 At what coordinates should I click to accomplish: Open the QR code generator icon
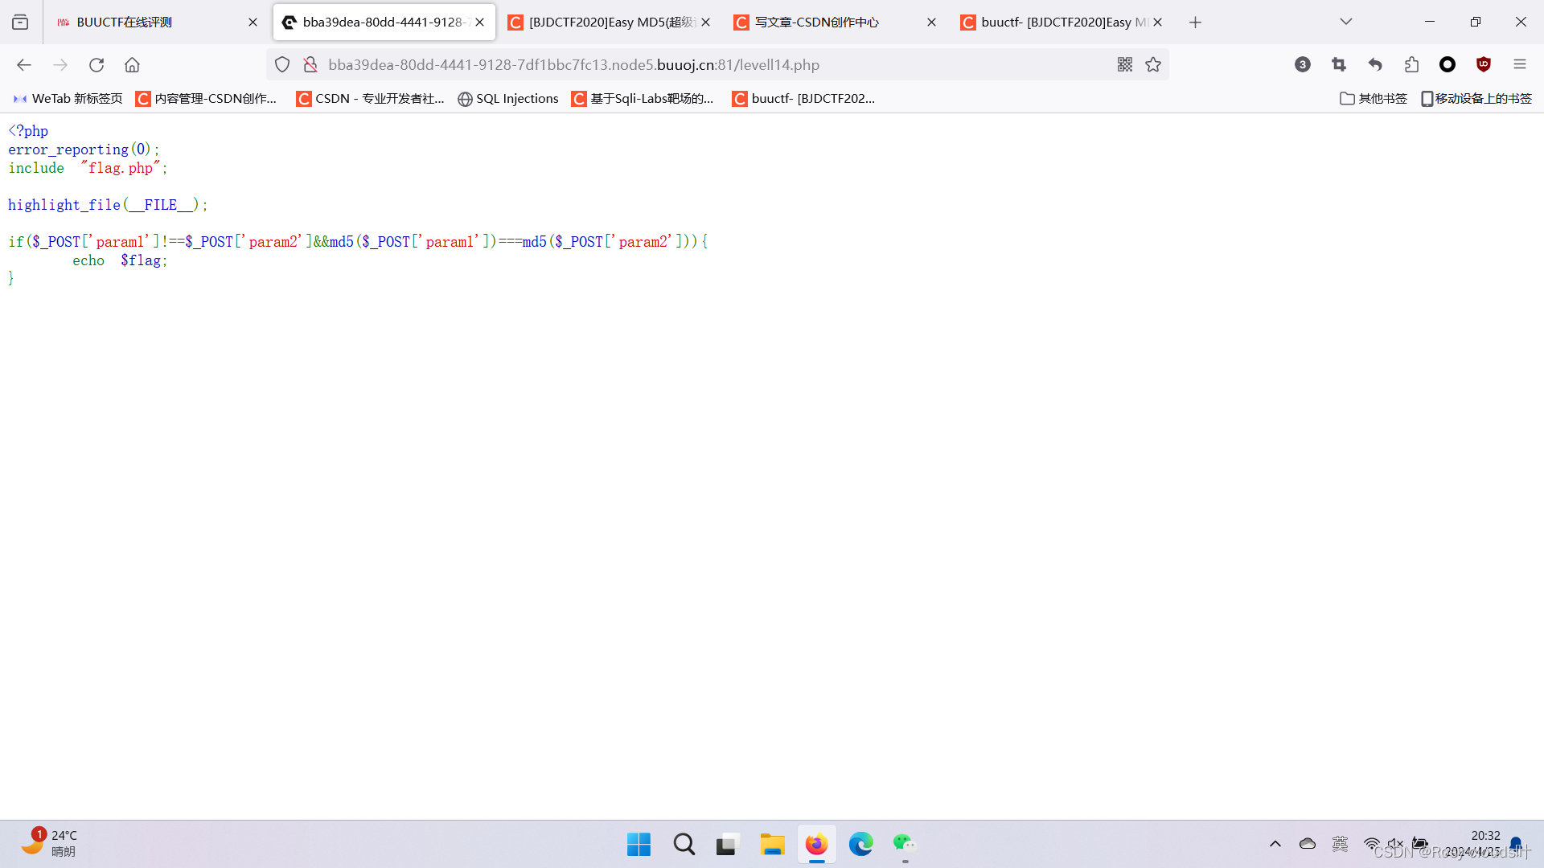coord(1124,65)
